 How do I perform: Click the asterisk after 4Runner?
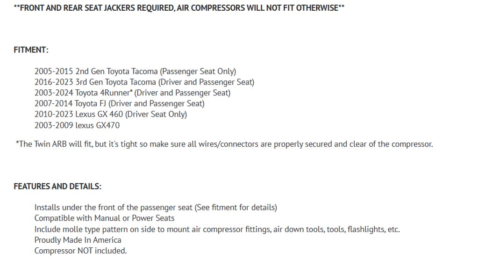point(131,91)
